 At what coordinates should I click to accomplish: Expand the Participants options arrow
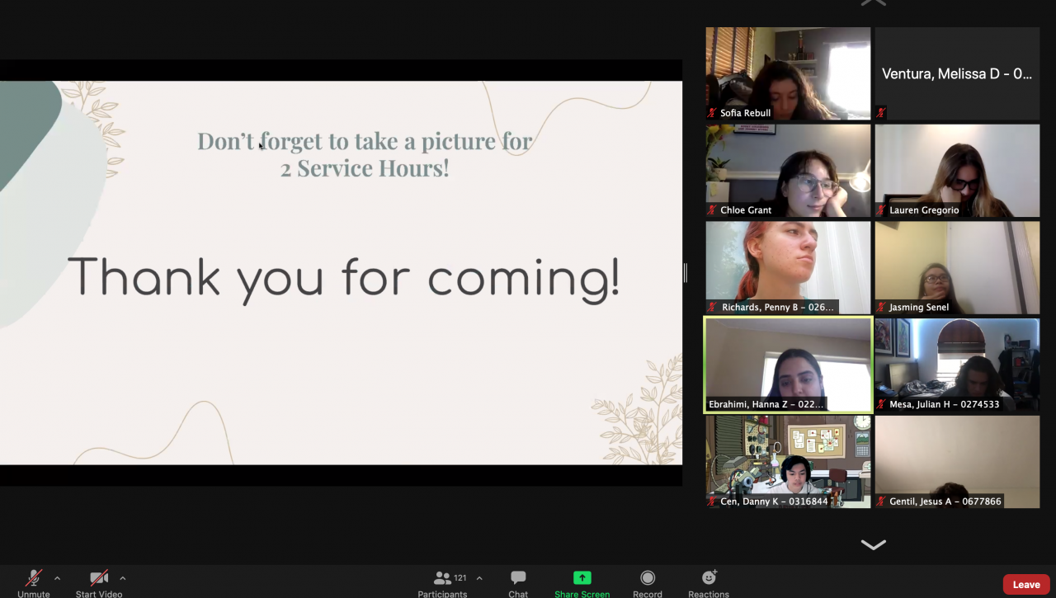(x=479, y=578)
